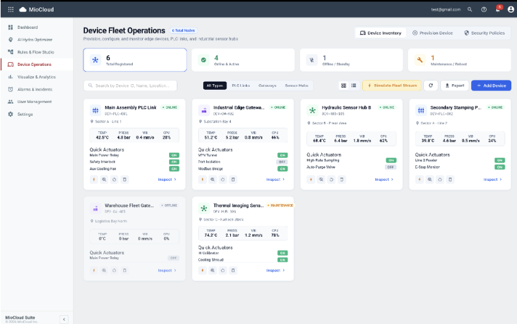Open the Device Inventory tab
This screenshot has width=517, height=324.
(x=381, y=33)
